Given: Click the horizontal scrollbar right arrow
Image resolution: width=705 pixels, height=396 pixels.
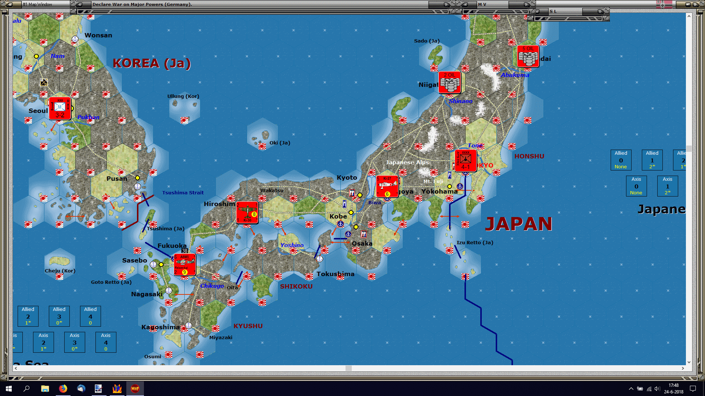Looking at the screenshot, I should [x=683, y=368].
